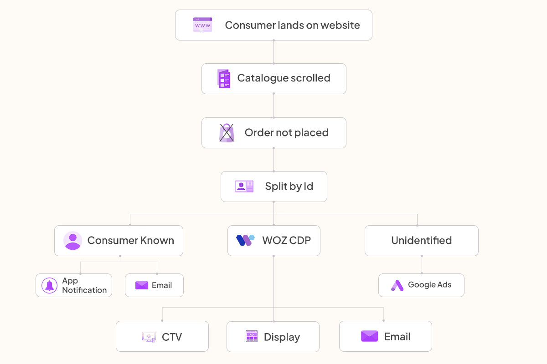The height and width of the screenshot is (364, 547).
Task: Click the Consumer Known person icon
Action: tap(72, 241)
